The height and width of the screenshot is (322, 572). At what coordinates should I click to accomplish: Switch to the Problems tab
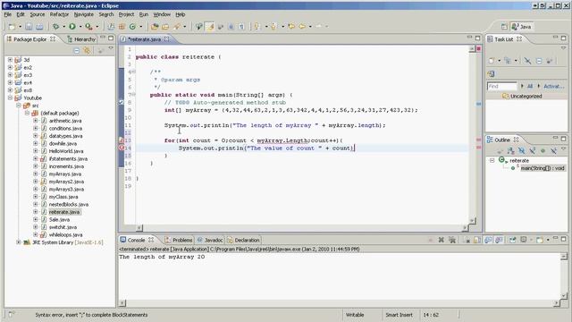179,240
